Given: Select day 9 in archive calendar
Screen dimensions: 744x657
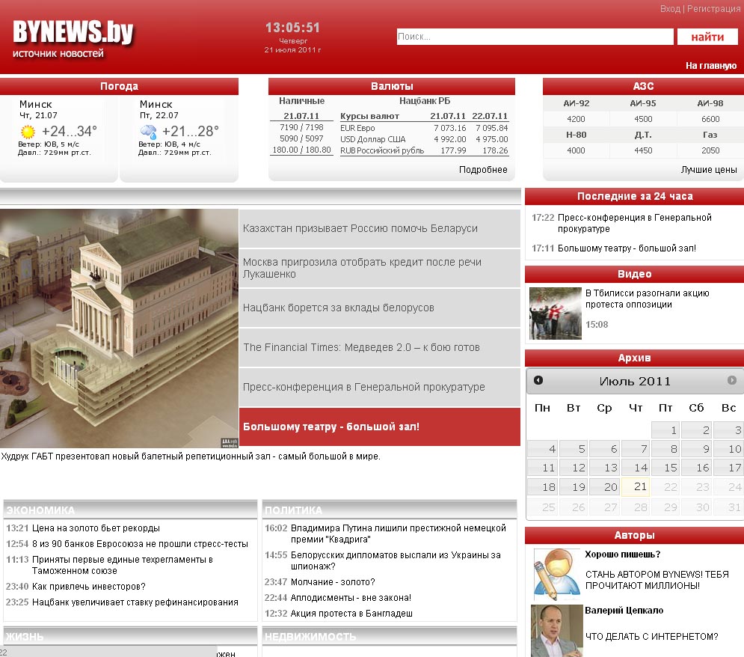Looking at the screenshot, I should coord(697,449).
